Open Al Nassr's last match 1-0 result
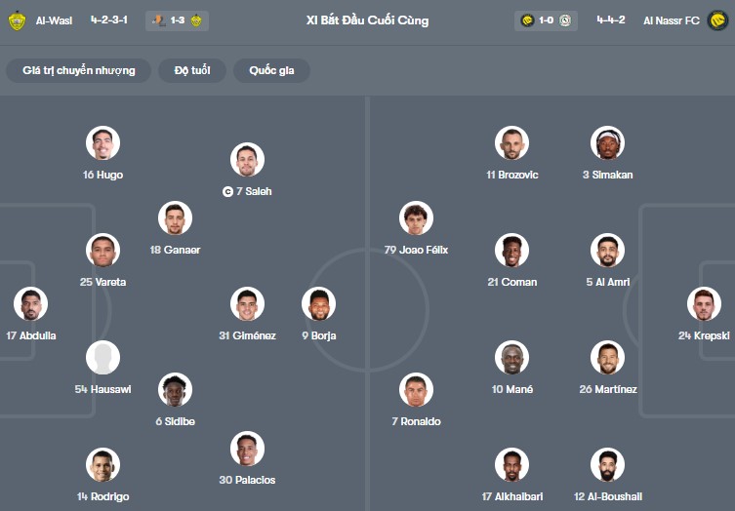735x511 pixels. tap(546, 20)
